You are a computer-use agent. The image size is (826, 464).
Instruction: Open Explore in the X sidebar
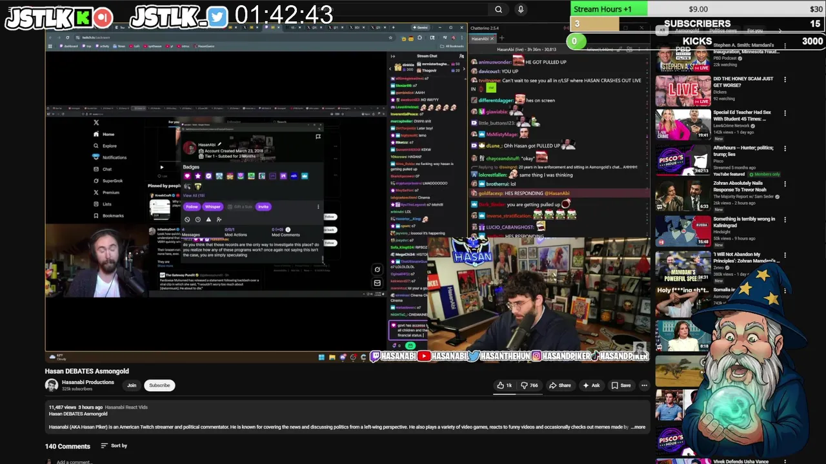(105, 146)
